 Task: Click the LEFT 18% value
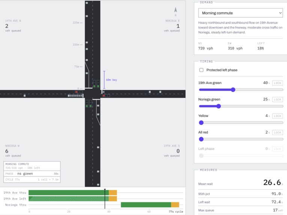(260, 48)
